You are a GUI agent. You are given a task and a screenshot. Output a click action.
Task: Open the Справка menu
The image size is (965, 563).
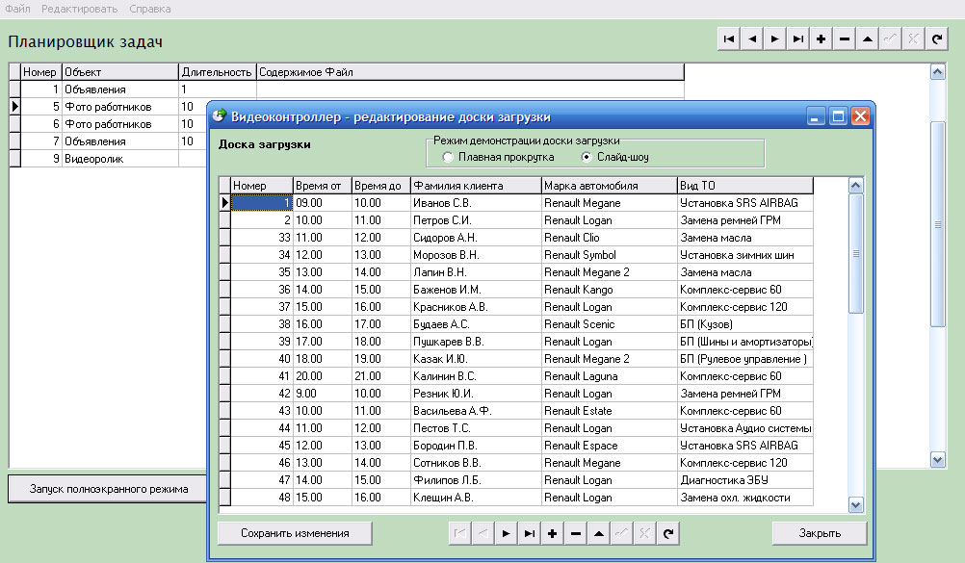point(149,9)
